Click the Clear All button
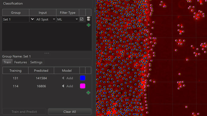The image size is (207, 116). [70, 112]
